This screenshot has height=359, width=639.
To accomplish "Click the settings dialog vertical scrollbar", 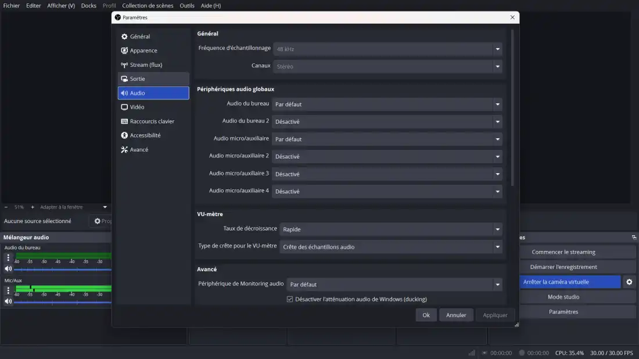I will pos(512,107).
